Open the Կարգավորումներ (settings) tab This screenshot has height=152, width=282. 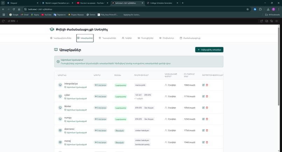61,38
